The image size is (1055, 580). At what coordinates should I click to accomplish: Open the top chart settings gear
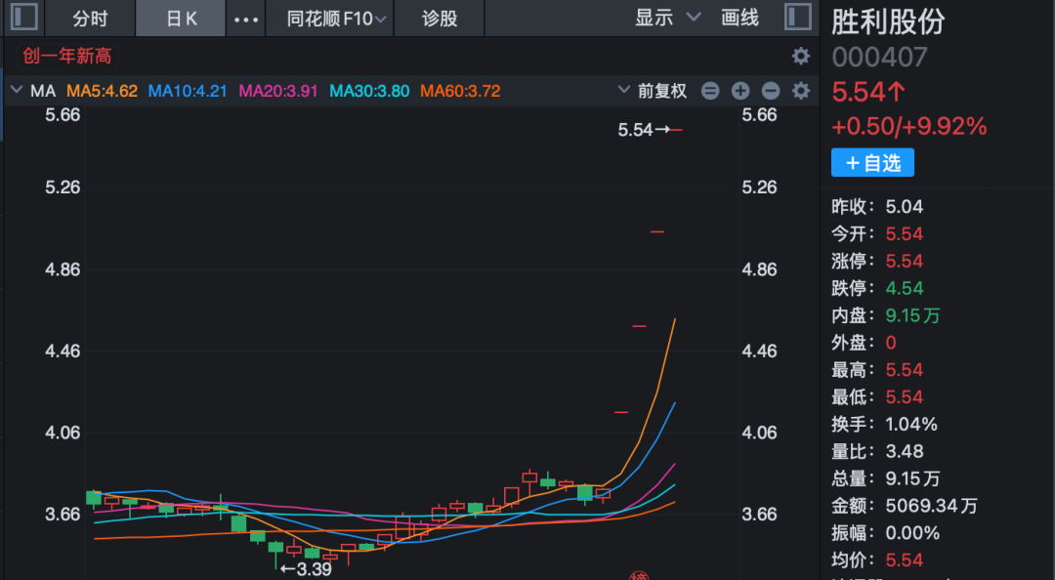point(801,56)
